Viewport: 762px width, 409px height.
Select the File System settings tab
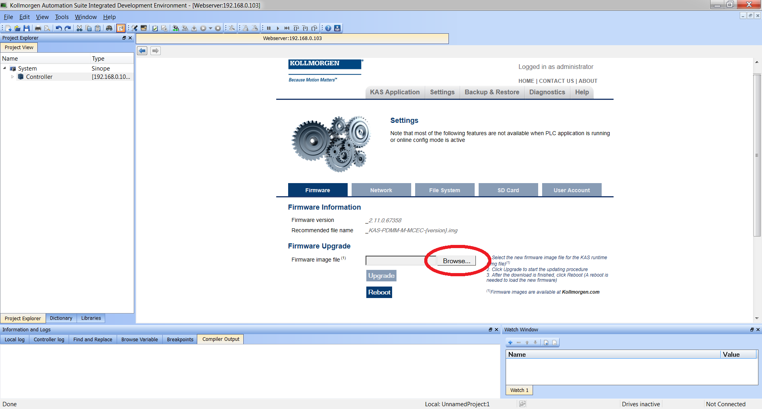(444, 190)
